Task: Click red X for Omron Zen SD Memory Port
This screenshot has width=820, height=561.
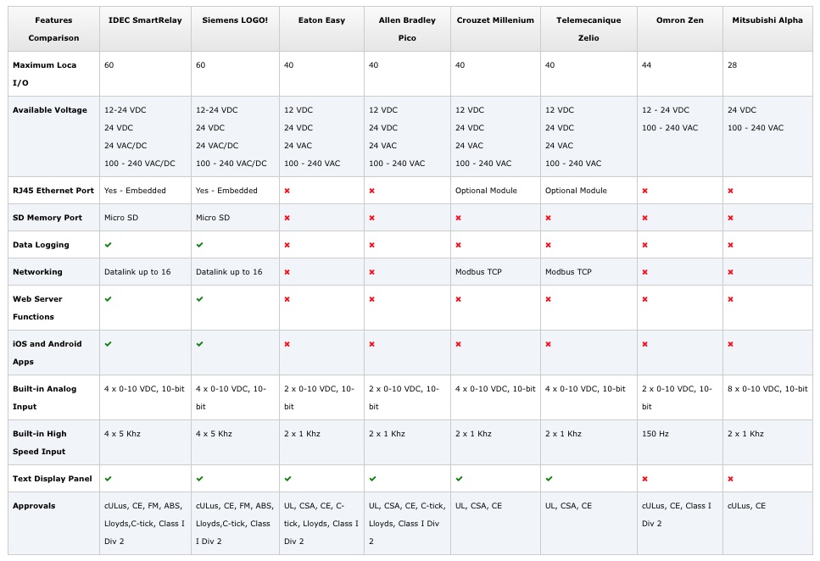Action: (644, 218)
